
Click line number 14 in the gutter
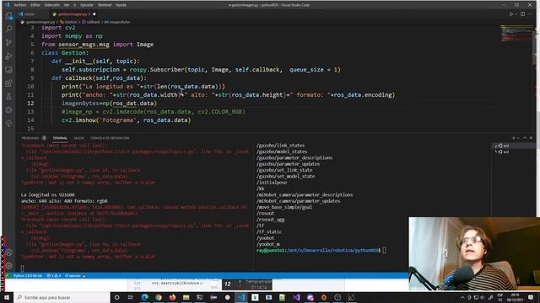click(x=30, y=120)
